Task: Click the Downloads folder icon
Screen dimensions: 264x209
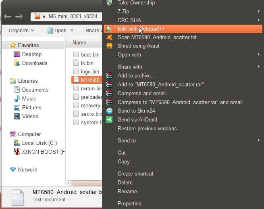Action: pos(17,63)
